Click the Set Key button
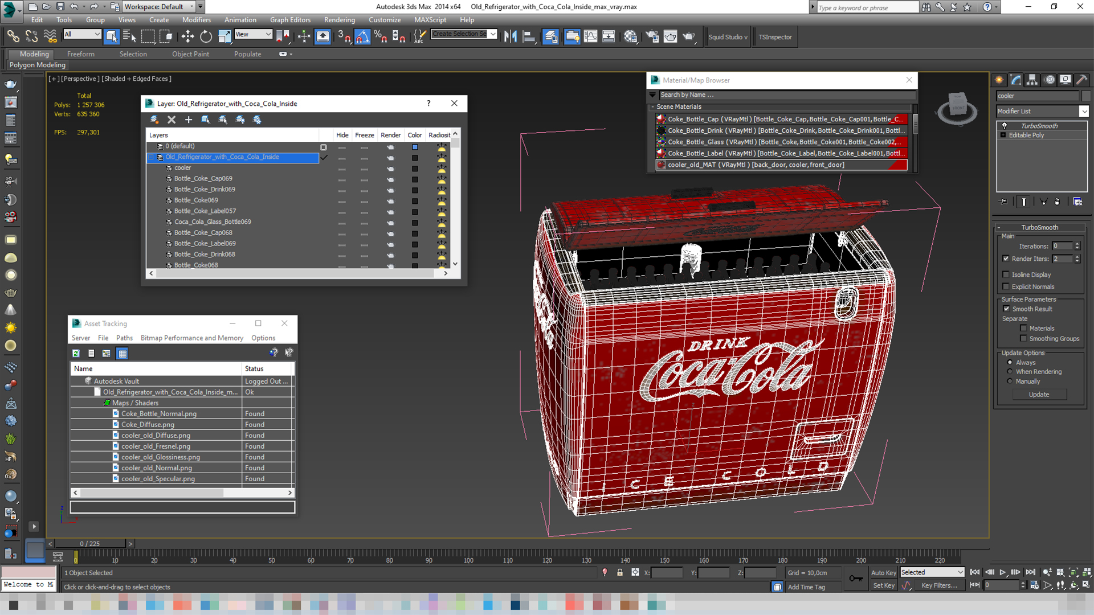Viewport: 1094px width, 615px height. tap(884, 585)
